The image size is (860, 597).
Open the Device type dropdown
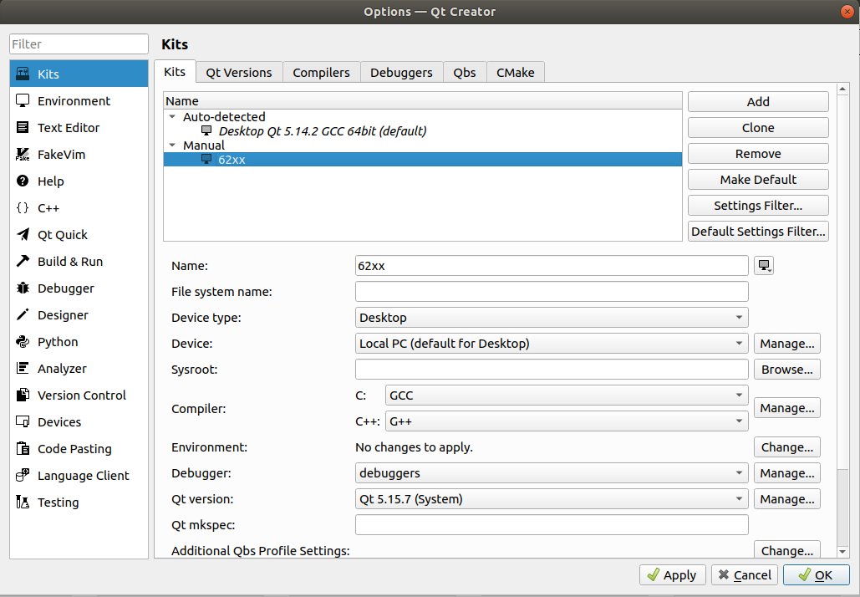[x=551, y=318]
